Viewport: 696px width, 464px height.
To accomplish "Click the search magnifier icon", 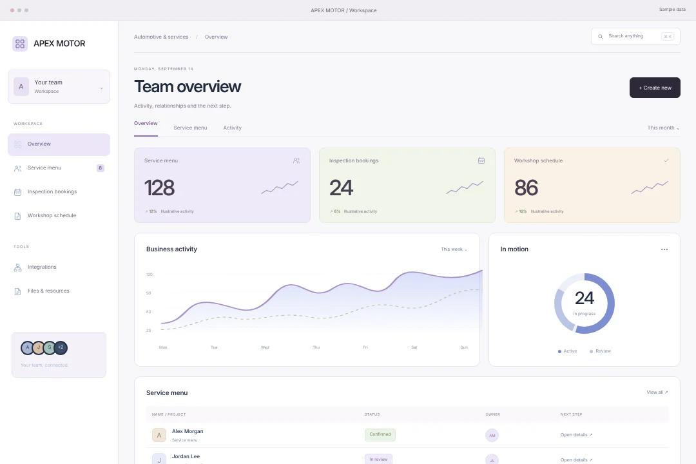I will pos(601,36).
